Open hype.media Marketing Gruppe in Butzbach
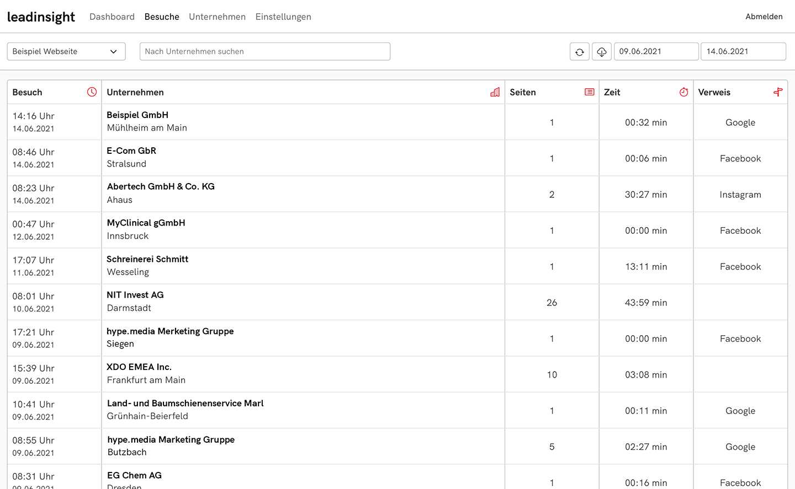This screenshot has height=489, width=795. click(x=171, y=439)
